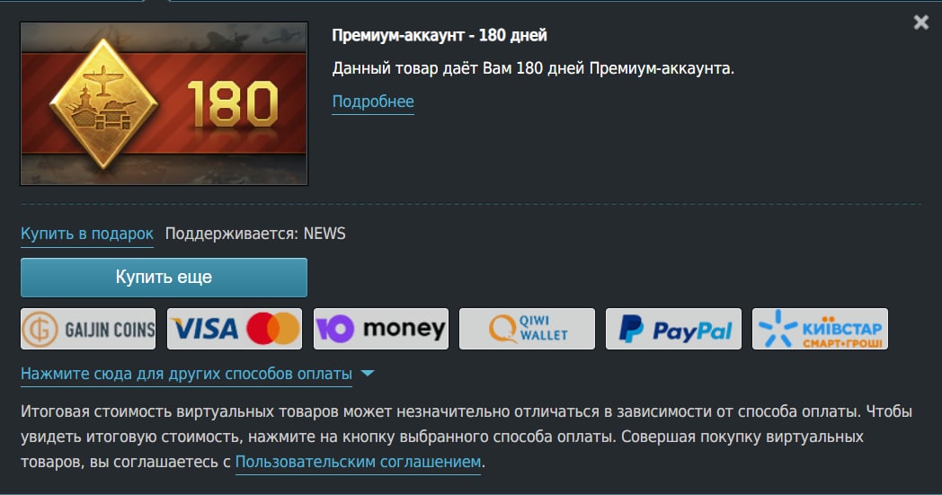Pay using PayPal
Screen dimensions: 942x495
(673, 329)
